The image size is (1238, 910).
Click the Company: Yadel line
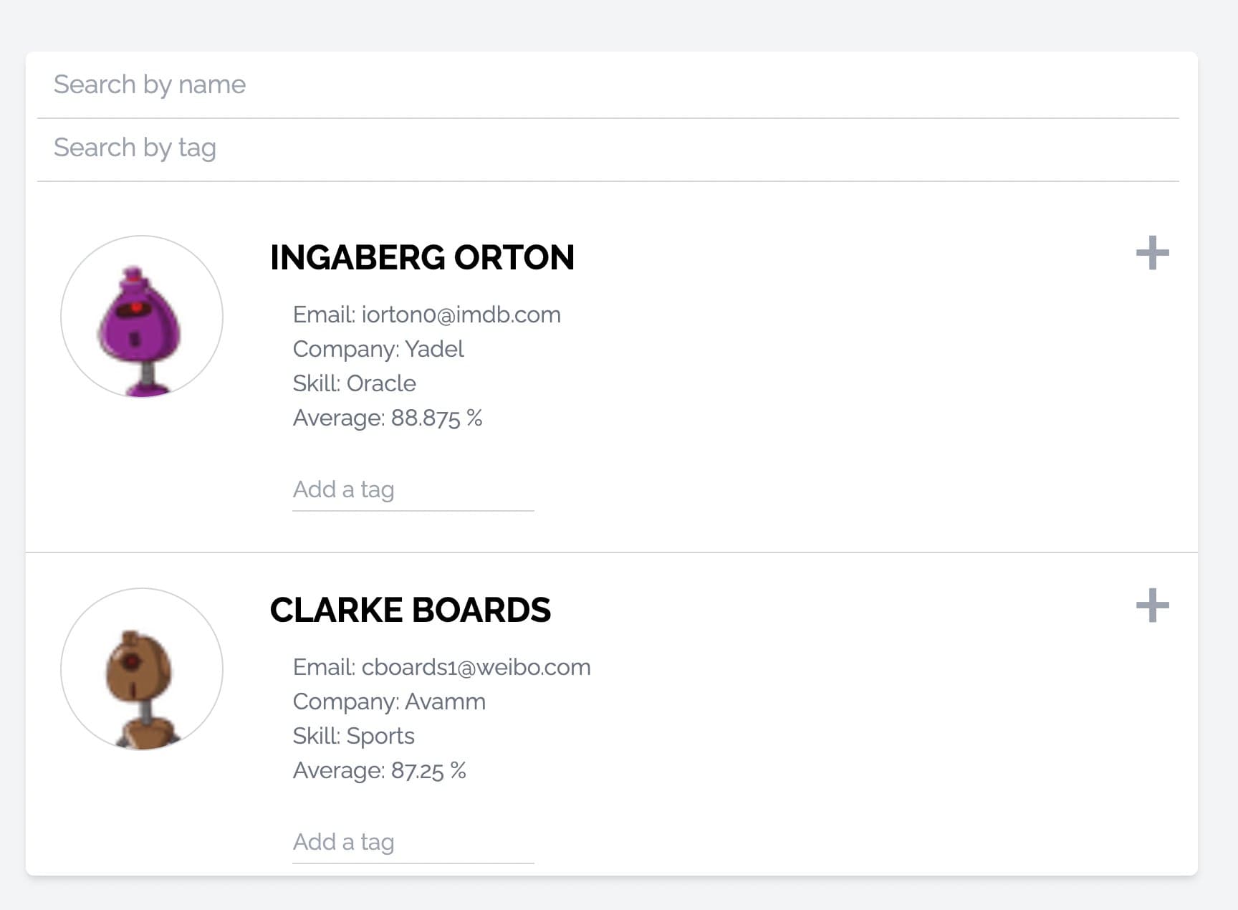(x=378, y=349)
